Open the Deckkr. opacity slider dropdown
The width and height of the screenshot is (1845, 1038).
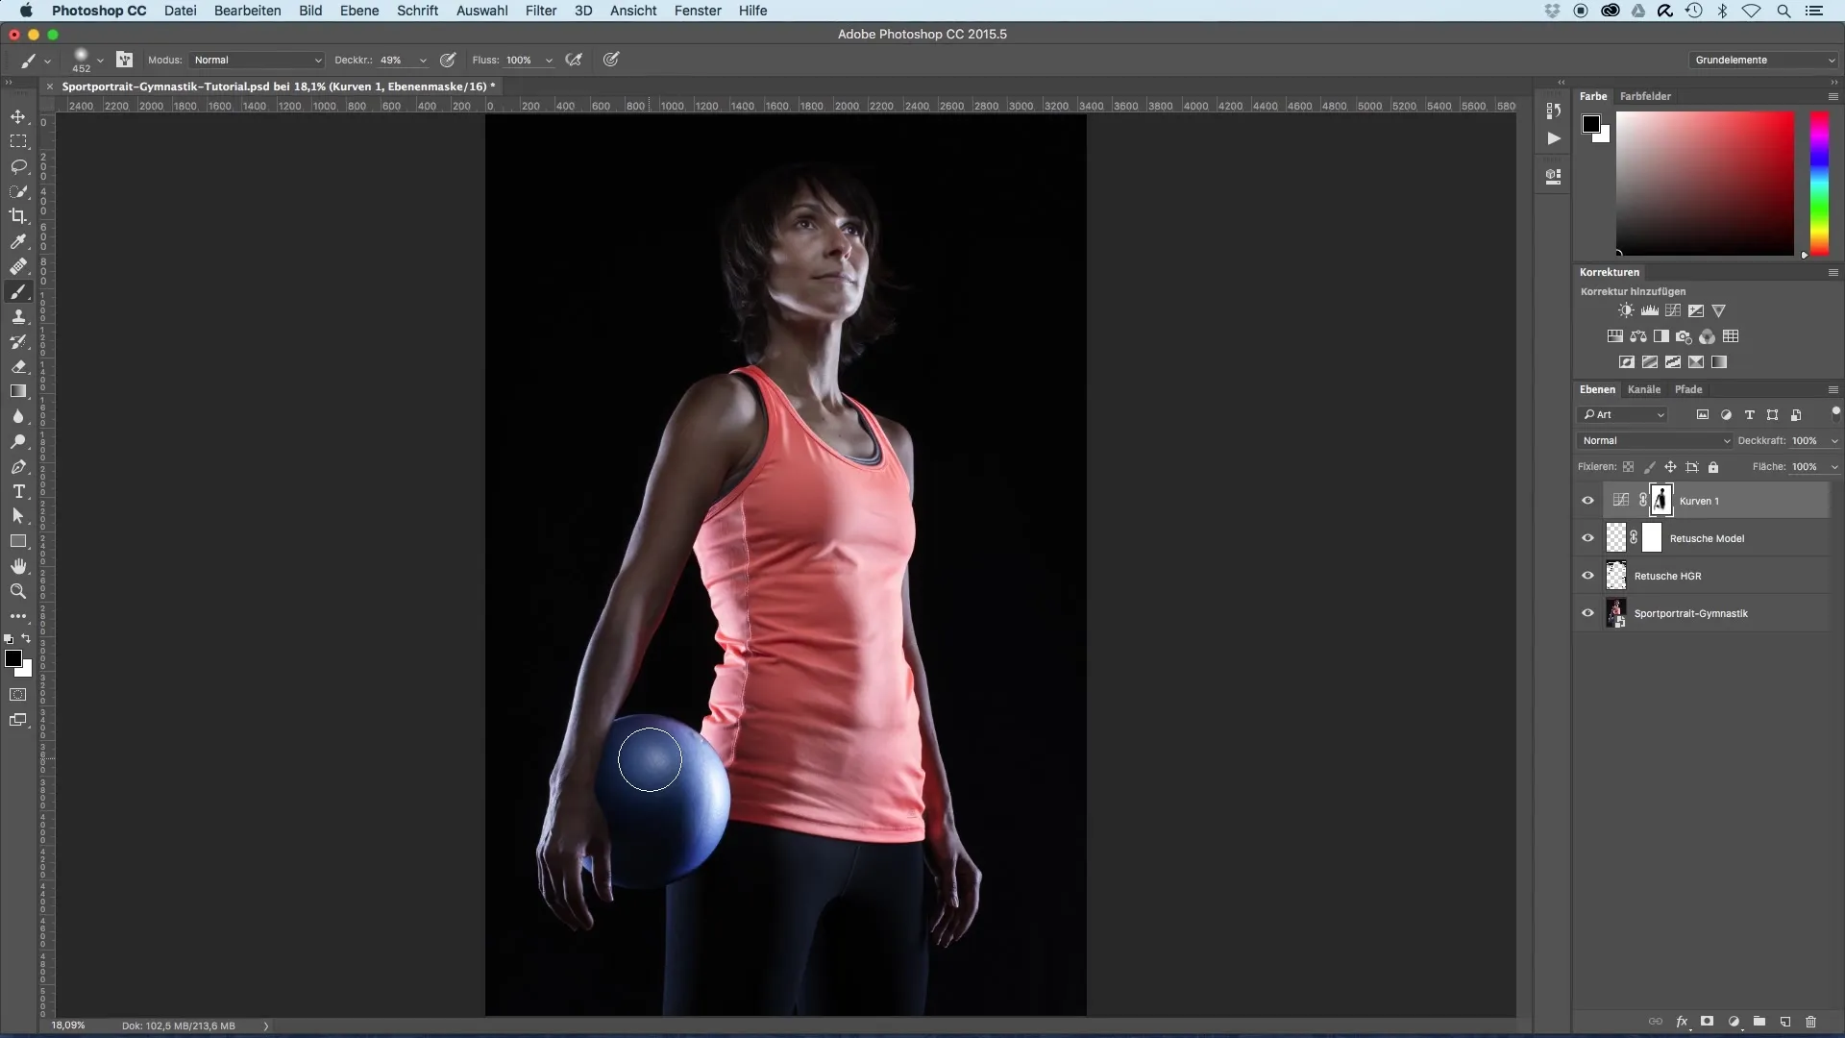pyautogui.click(x=423, y=61)
